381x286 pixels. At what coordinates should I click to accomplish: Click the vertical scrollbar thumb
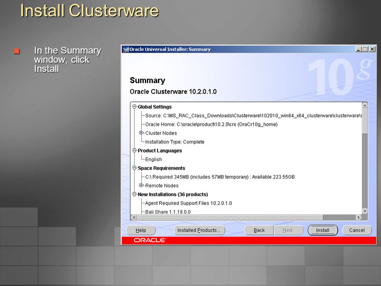pos(365,121)
